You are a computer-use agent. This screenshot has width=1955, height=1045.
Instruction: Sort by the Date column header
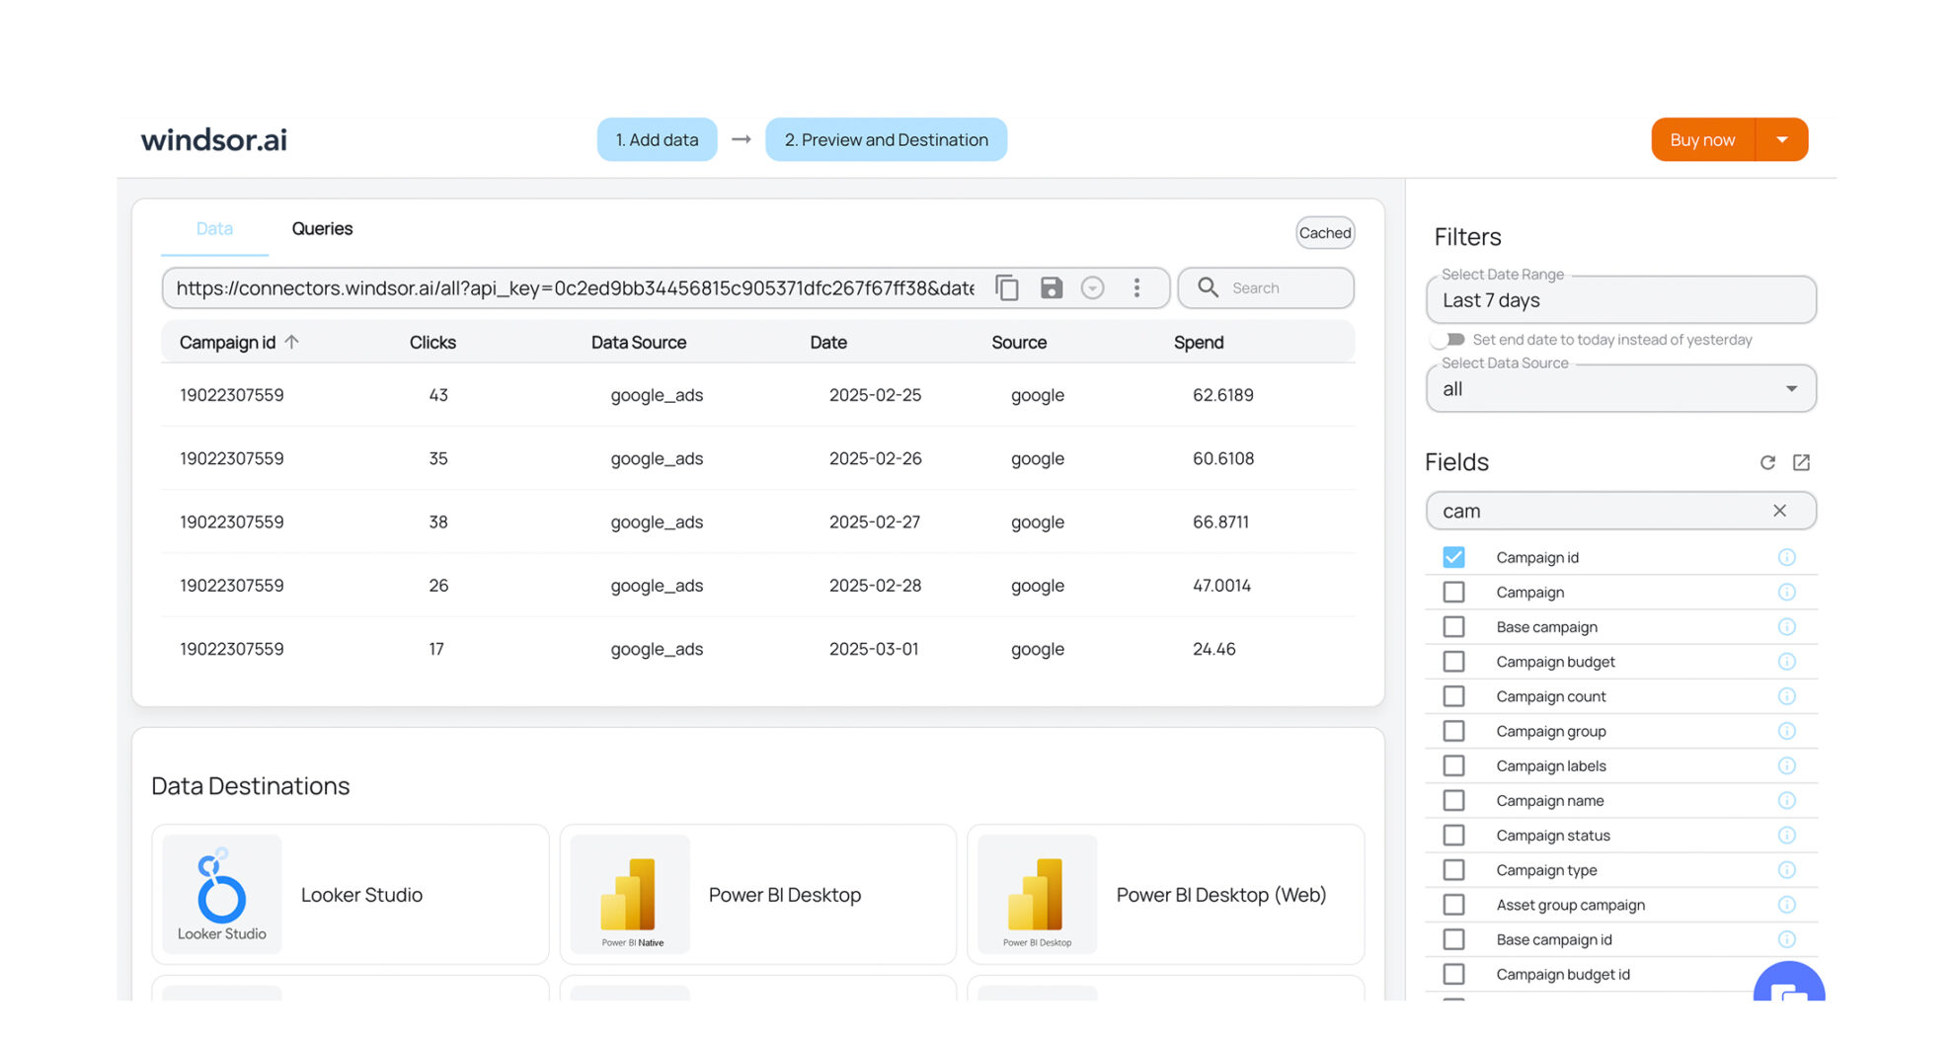click(x=828, y=342)
